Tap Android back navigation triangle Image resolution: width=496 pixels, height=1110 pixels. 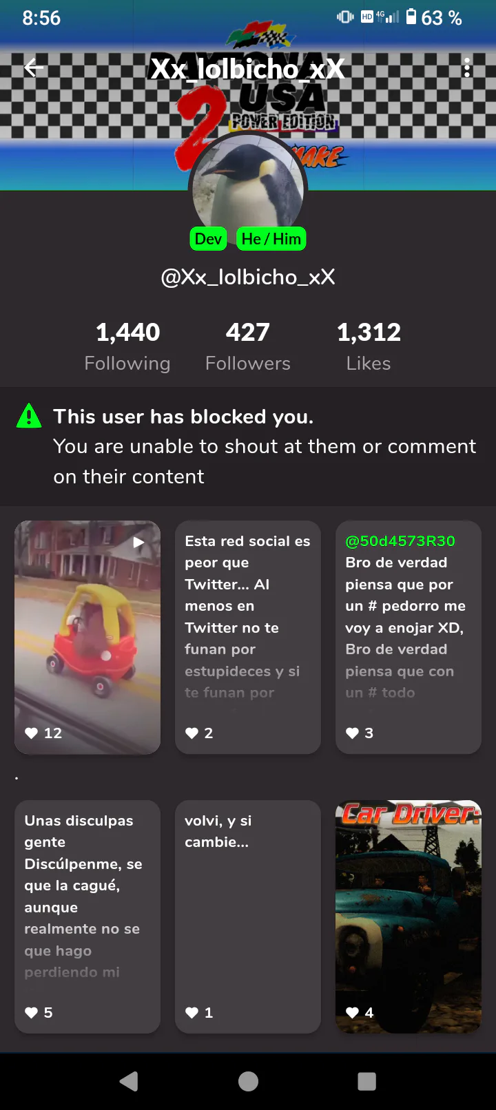(x=129, y=1082)
